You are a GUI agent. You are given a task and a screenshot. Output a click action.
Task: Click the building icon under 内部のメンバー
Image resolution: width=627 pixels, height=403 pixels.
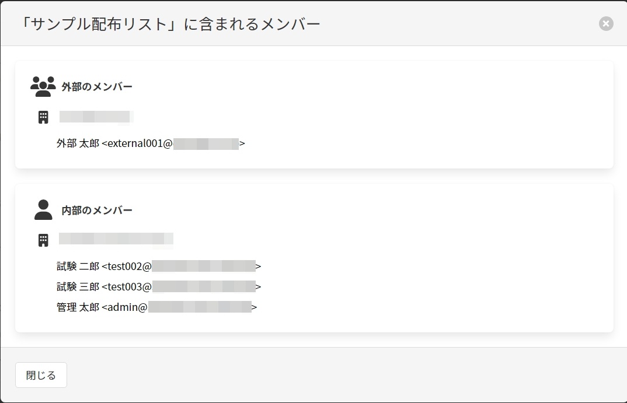pos(43,240)
